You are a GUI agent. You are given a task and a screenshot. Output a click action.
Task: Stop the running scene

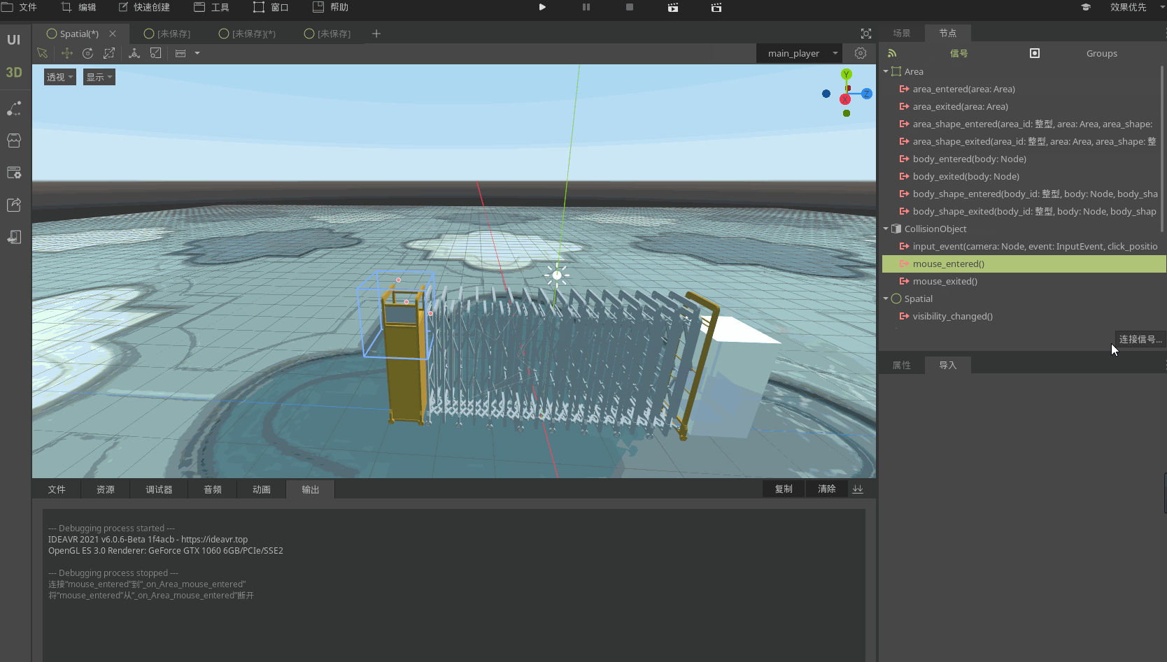coord(630,7)
